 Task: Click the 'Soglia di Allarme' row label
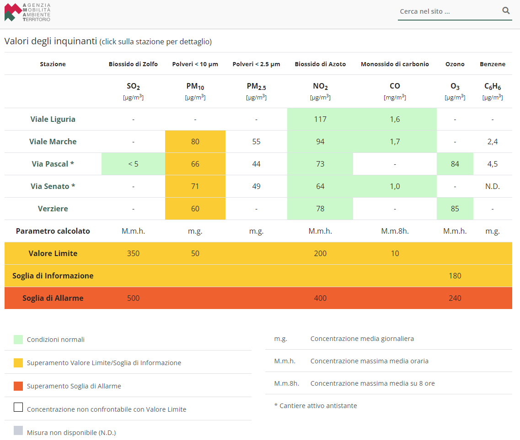(x=53, y=298)
